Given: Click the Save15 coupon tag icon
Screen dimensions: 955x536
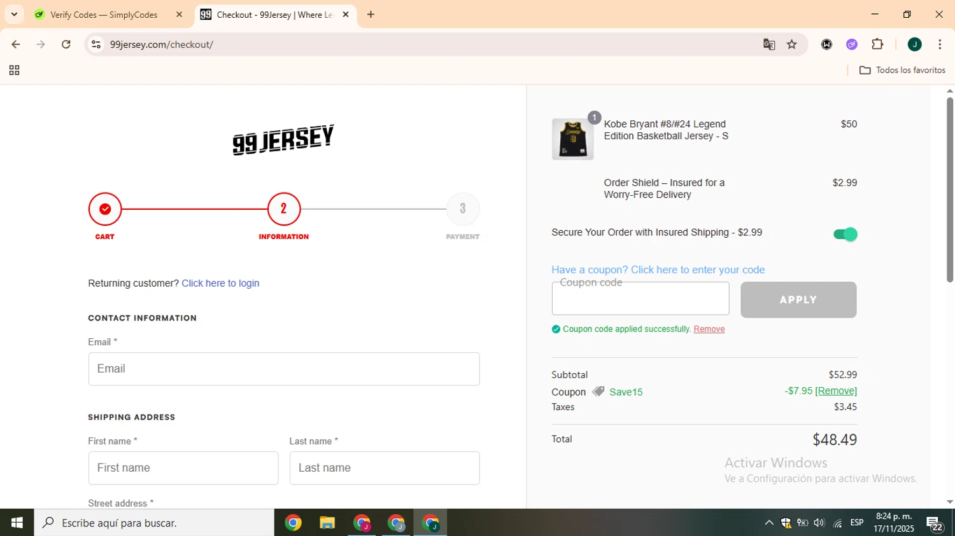Looking at the screenshot, I should coord(598,392).
